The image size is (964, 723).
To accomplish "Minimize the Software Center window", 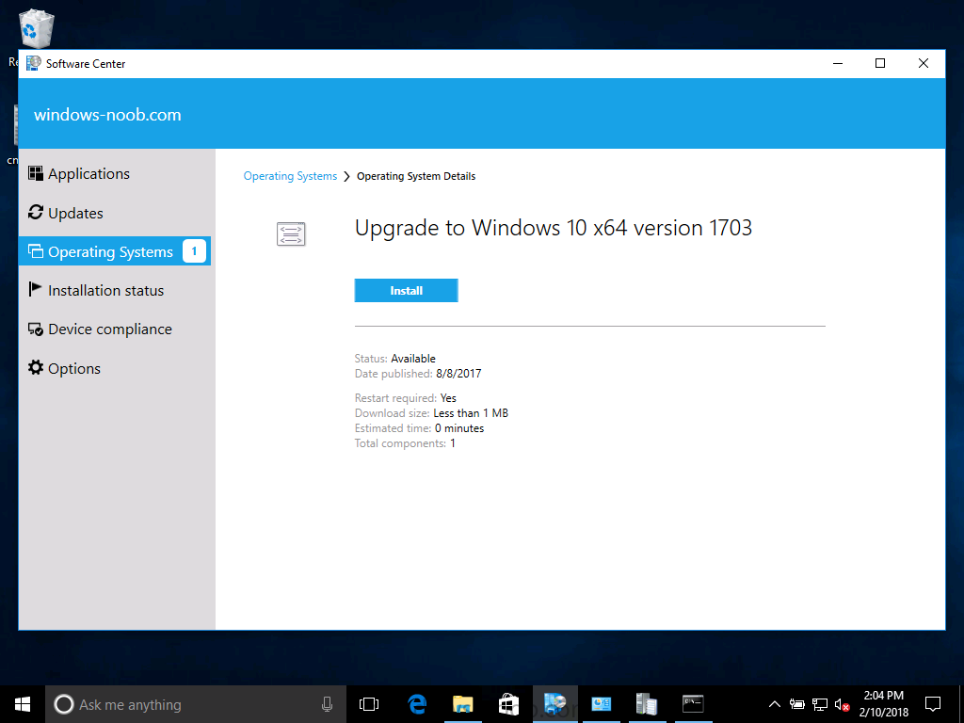I will click(x=837, y=63).
